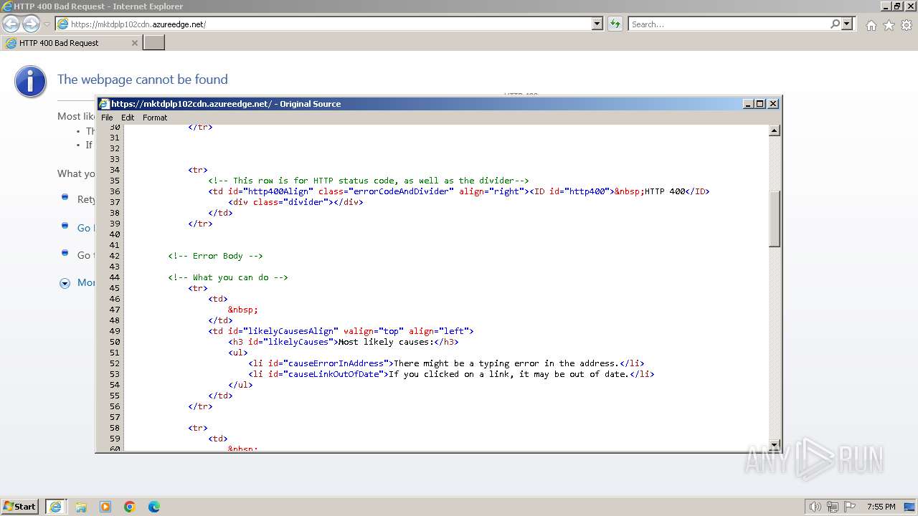
Task: Click the http400Align td source line
Action: point(458,191)
